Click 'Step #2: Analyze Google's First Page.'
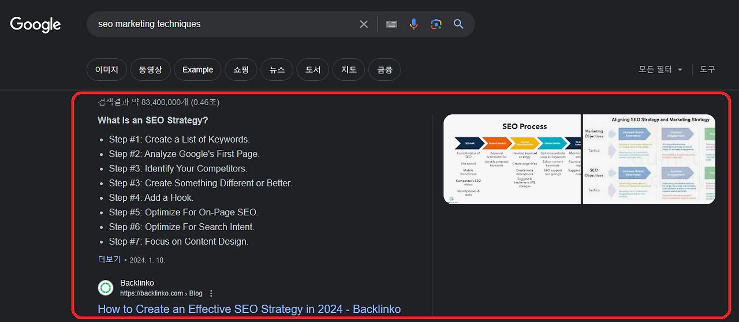739x322 pixels. (184, 154)
